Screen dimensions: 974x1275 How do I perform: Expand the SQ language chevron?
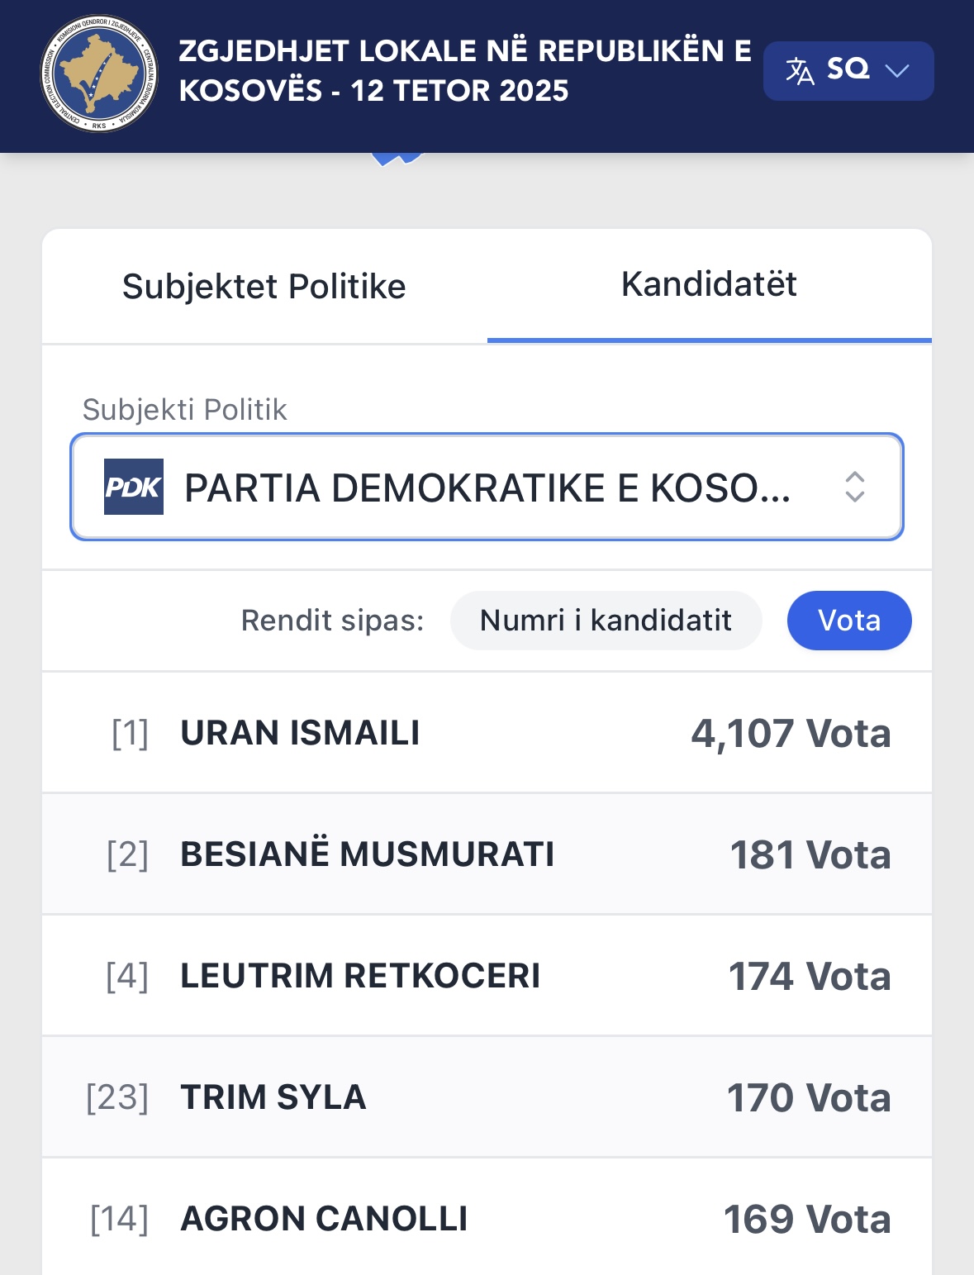click(x=896, y=71)
